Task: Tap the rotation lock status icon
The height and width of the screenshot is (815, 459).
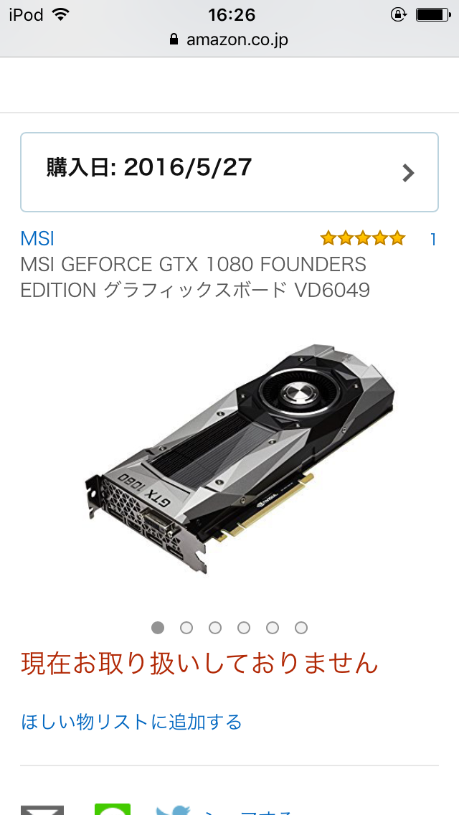Action: pos(398,14)
